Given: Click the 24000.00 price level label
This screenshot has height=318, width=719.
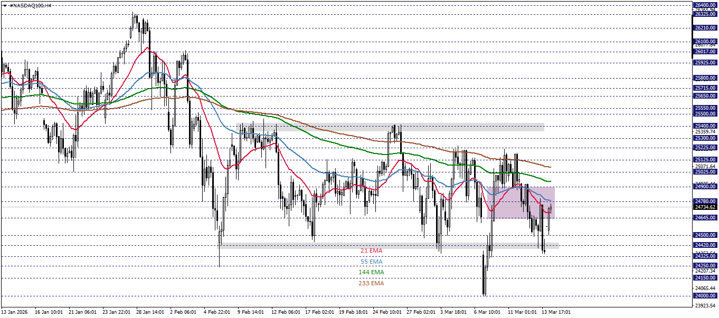Looking at the screenshot, I should (705, 296).
